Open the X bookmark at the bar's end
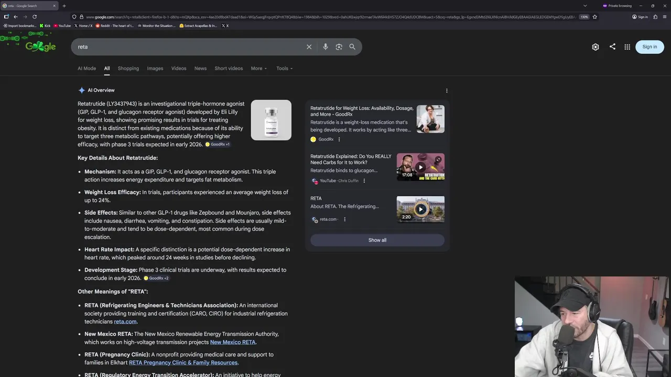Screen dimensions: 671x377 pos(225,26)
